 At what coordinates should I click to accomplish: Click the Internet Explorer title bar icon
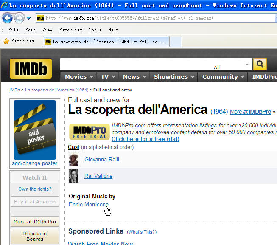(x=4, y=5)
